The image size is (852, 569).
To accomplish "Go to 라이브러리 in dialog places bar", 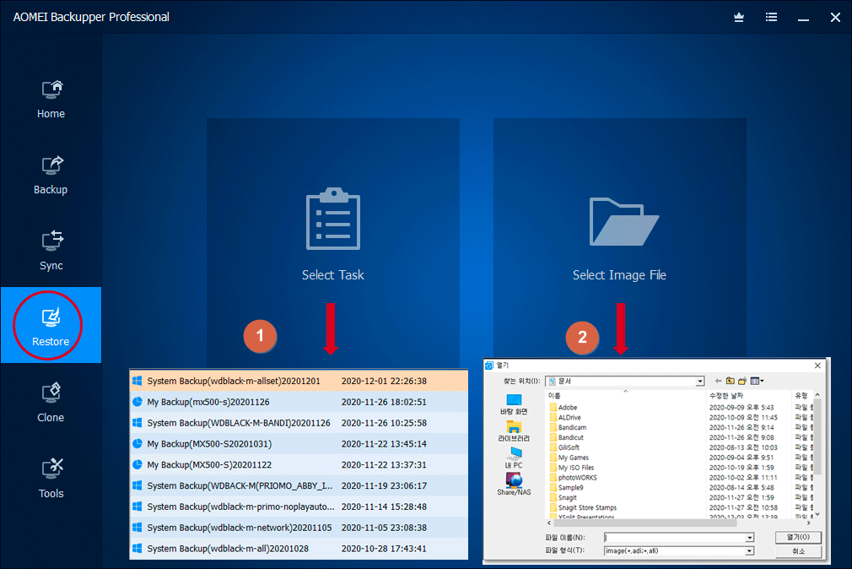I will (514, 431).
